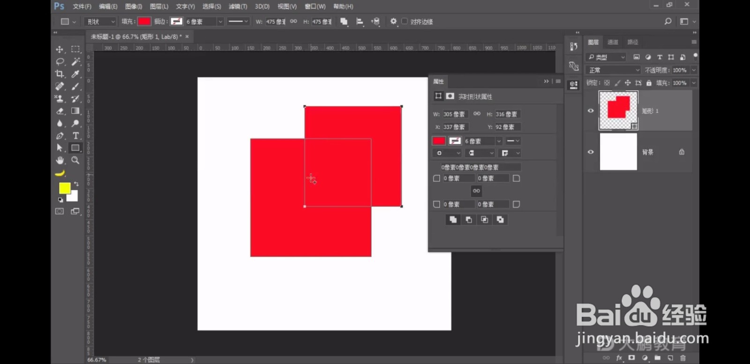The width and height of the screenshot is (750, 364).
Task: Select the Brush tool
Action: tap(75, 86)
